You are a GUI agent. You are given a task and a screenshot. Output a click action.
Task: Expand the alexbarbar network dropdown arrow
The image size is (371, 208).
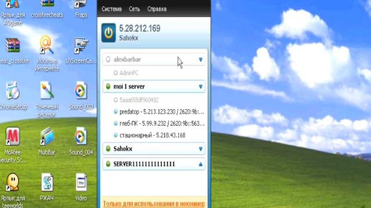point(201,60)
